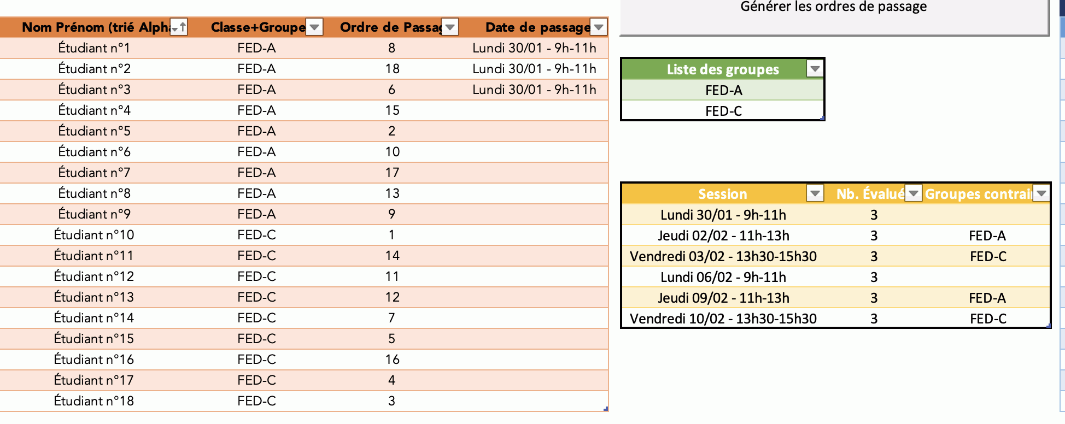The width and height of the screenshot is (1065, 424).
Task: Select the Vendredi 10/02 - 13h30-15h30 session cell
Action: click(723, 319)
